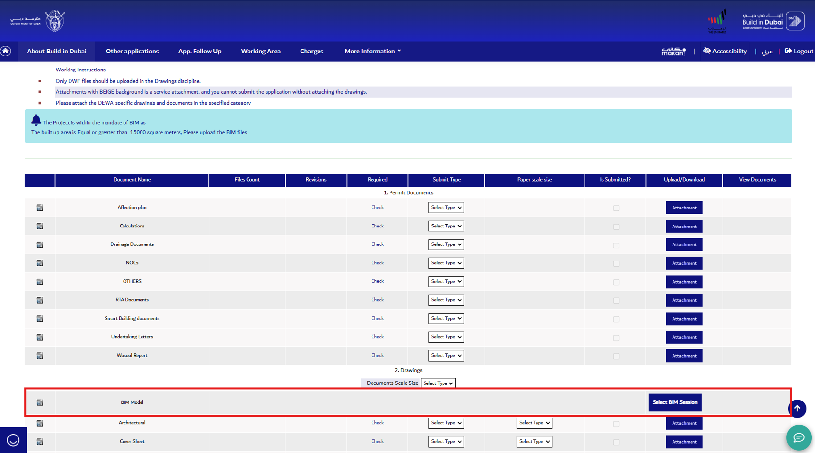Tick Is Submitted for Drainage Documents
This screenshot has width=815, height=453.
[x=616, y=245]
